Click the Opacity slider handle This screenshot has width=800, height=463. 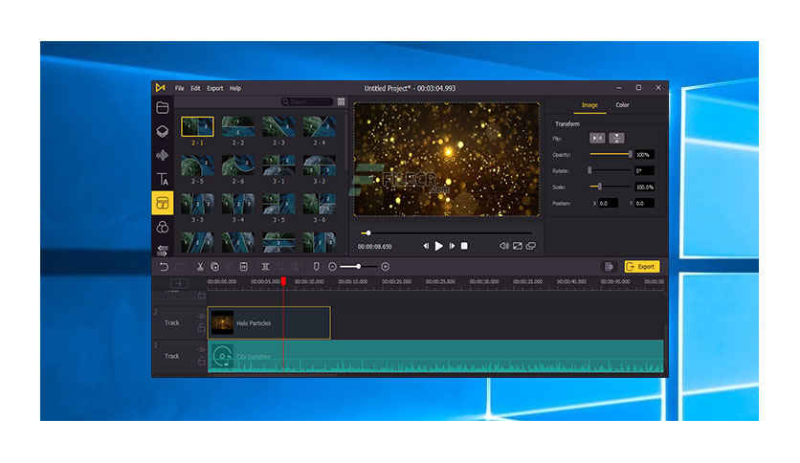[630, 154]
